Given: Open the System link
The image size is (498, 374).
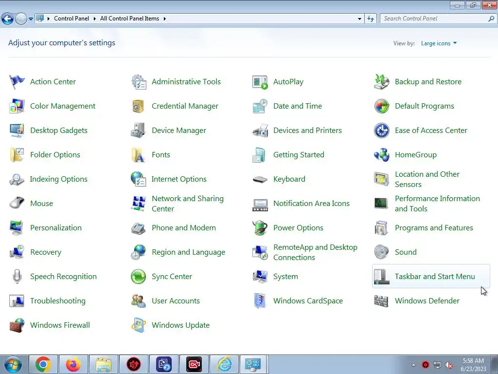Looking at the screenshot, I should (x=285, y=277).
